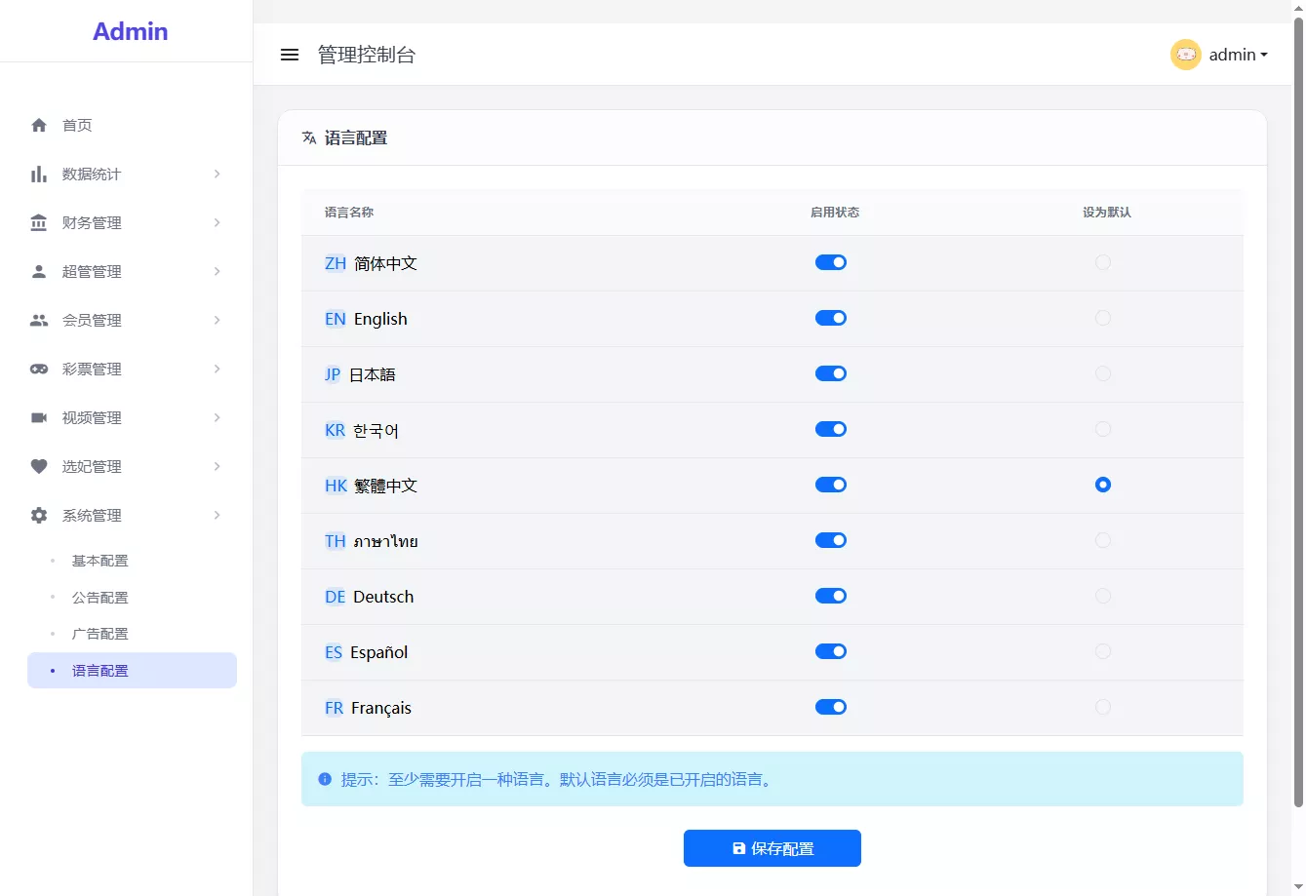1306x896 pixels.
Task: Click the video camera icon beside 视频管理
Action: pyautogui.click(x=38, y=417)
